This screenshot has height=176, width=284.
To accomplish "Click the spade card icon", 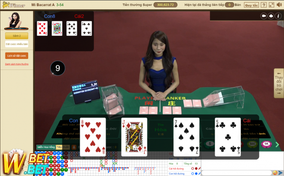I will [271, 16].
